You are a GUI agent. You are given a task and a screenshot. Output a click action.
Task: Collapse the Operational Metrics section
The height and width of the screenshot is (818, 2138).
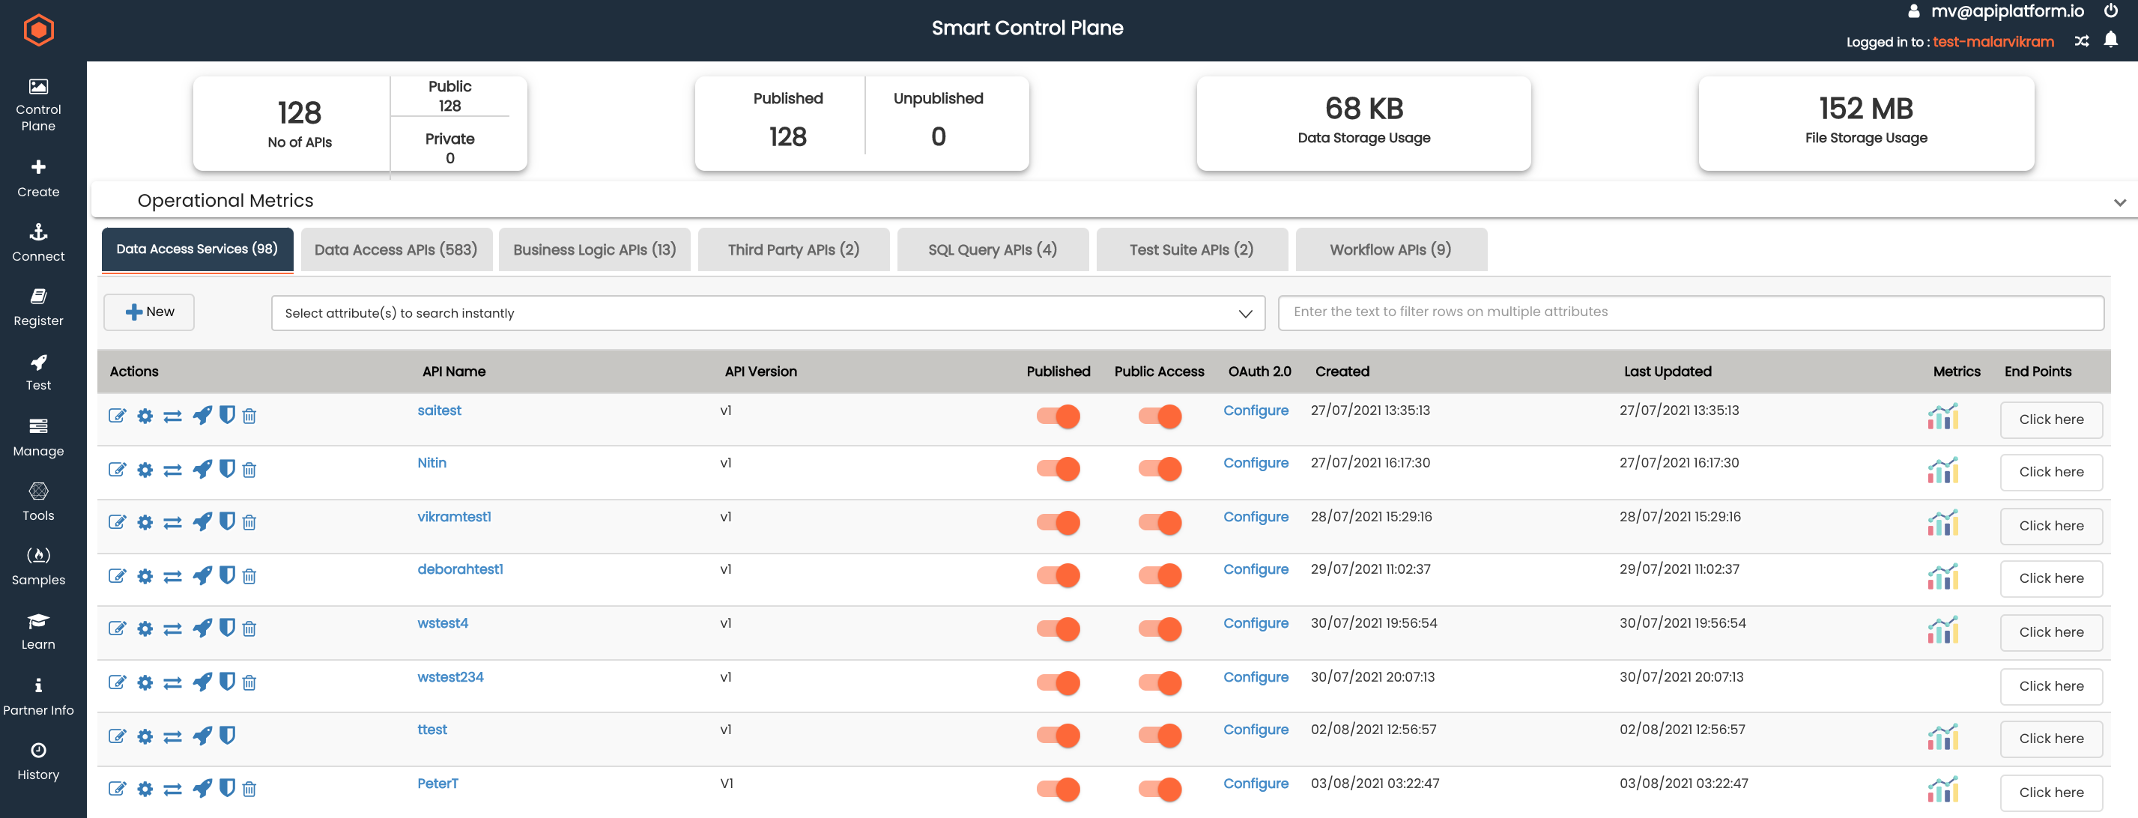point(2122,201)
